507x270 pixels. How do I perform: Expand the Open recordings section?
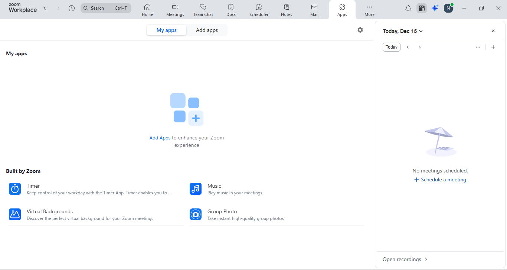[x=405, y=259]
